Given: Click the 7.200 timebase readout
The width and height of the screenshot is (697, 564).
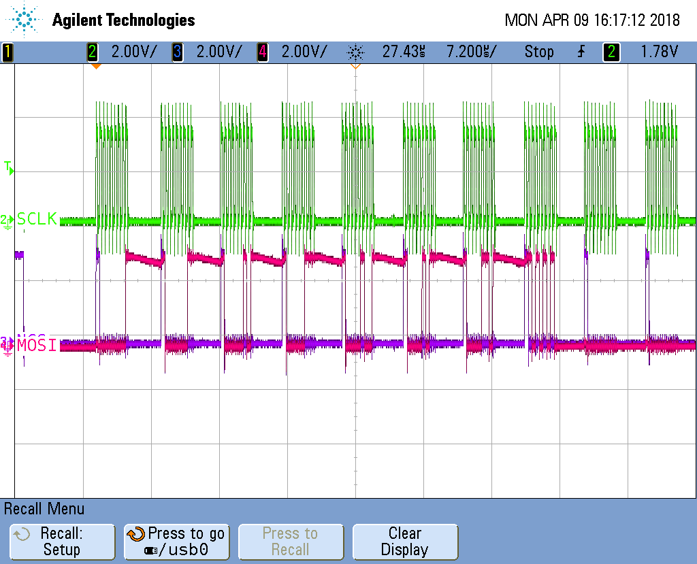Looking at the screenshot, I should pyautogui.click(x=471, y=52).
